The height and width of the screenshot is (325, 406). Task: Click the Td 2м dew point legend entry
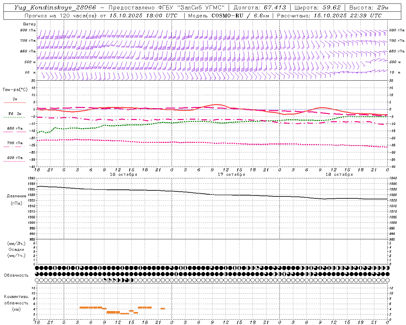pyautogui.click(x=15, y=114)
